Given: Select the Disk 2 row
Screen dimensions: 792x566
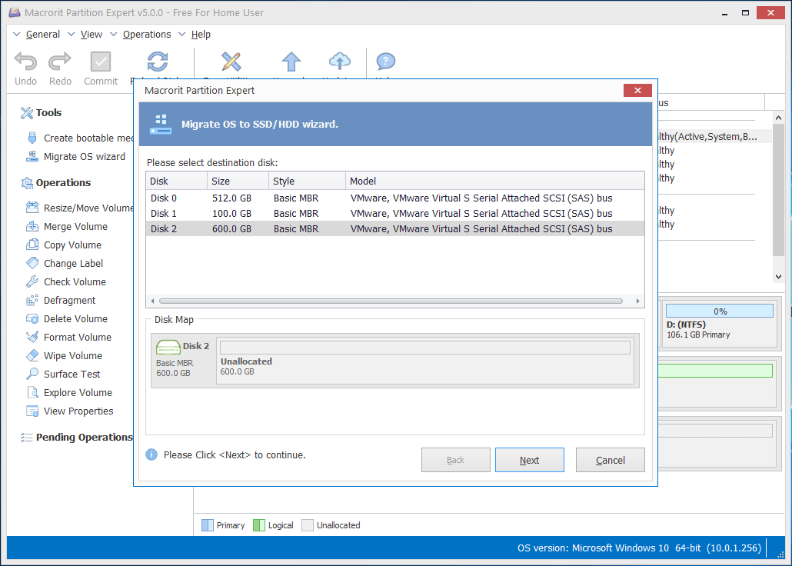Looking at the screenshot, I should click(x=395, y=228).
